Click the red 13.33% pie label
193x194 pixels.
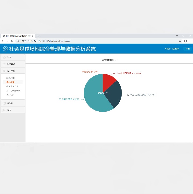(x=129, y=73)
